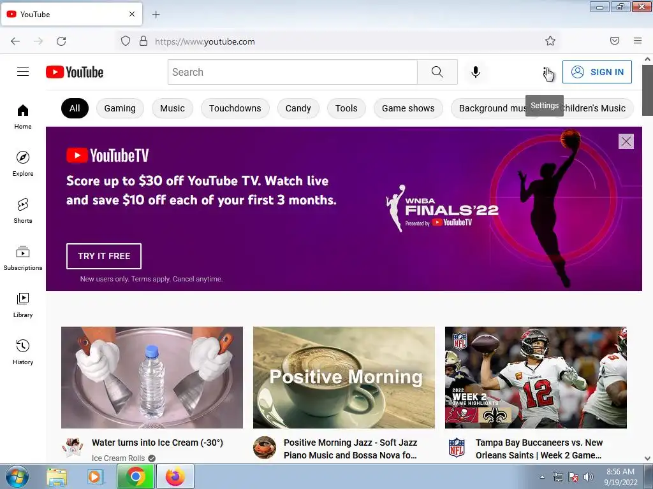The height and width of the screenshot is (489, 653).
Task: Go forward with browser forward arrow
Action: point(38,41)
